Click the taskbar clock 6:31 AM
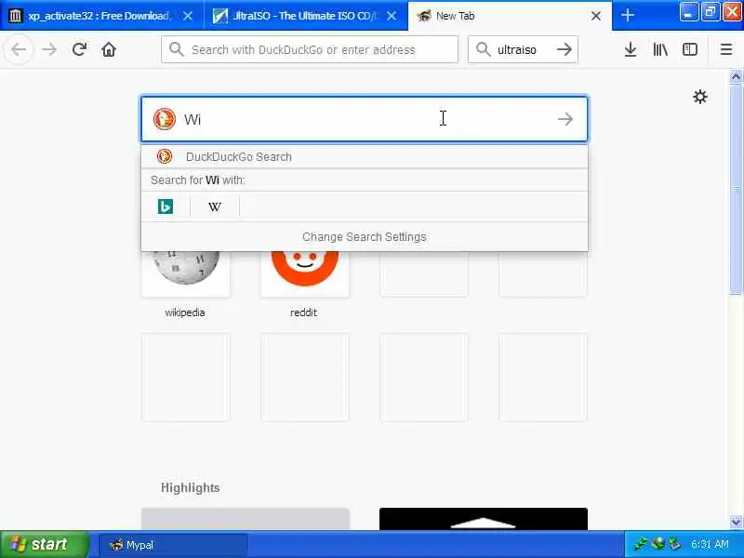Viewport: 744px width, 558px height. [x=710, y=544]
